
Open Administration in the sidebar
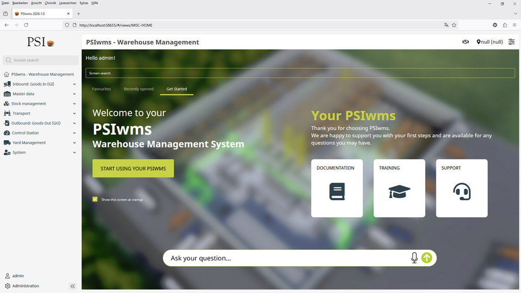[26, 286]
